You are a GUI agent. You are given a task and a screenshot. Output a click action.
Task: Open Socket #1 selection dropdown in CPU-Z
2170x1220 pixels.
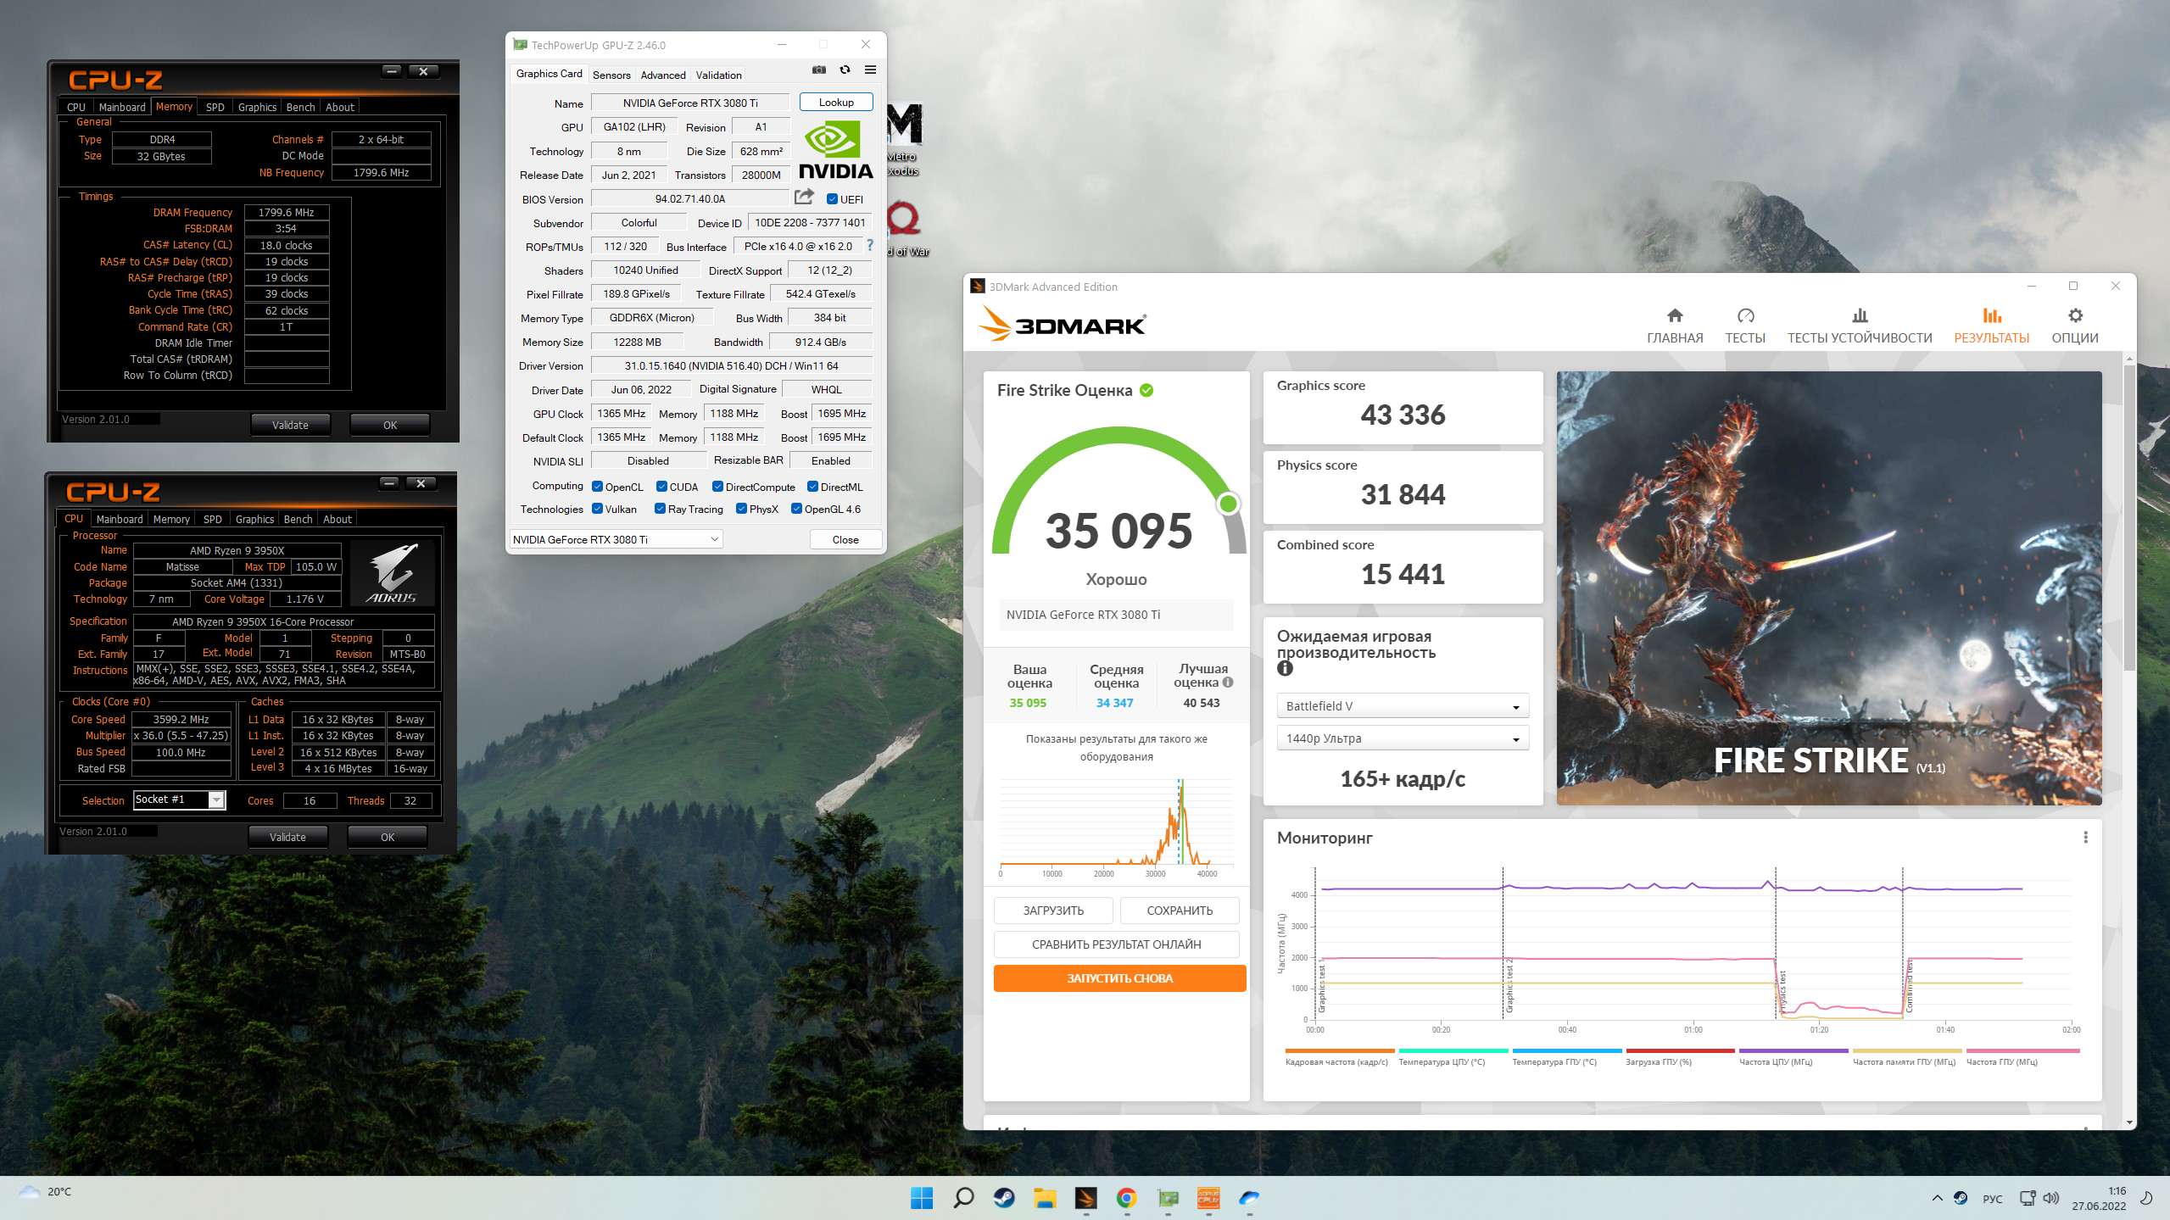tap(179, 799)
